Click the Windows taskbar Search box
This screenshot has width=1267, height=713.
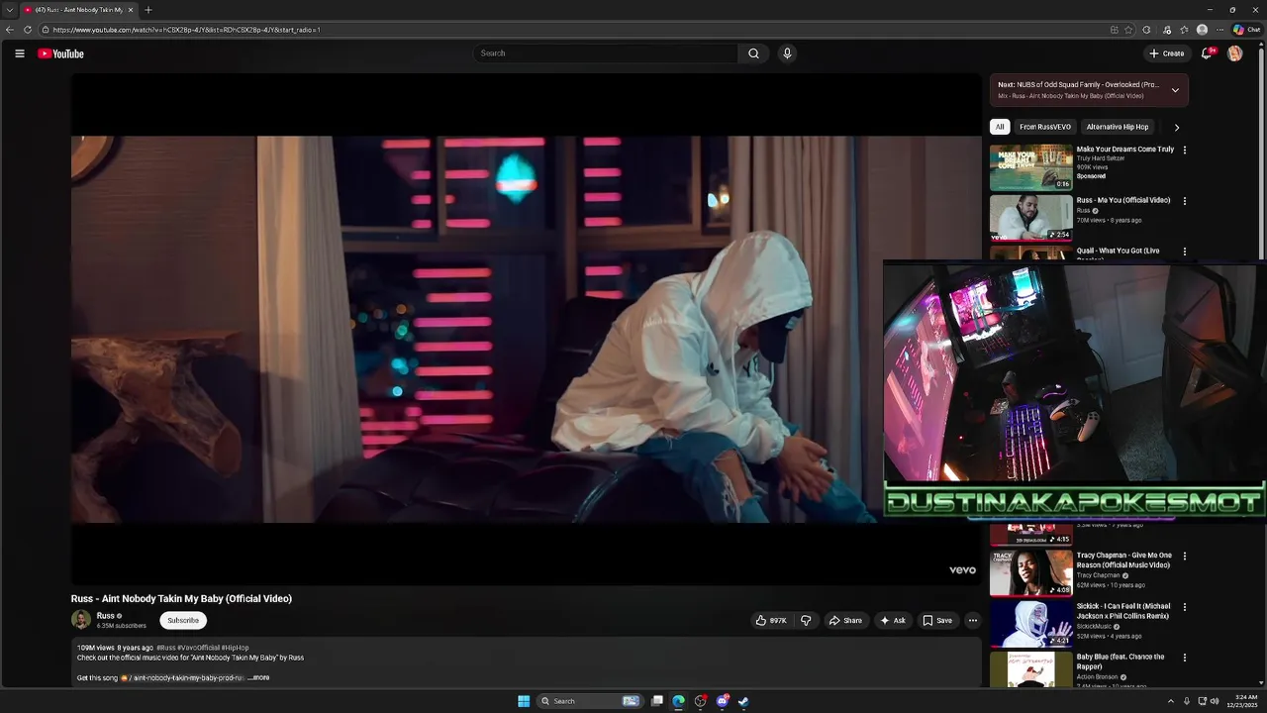pos(590,701)
